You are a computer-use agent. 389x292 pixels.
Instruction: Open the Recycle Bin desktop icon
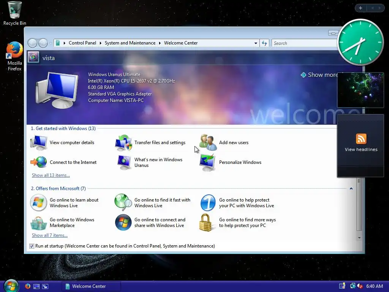tap(15, 13)
